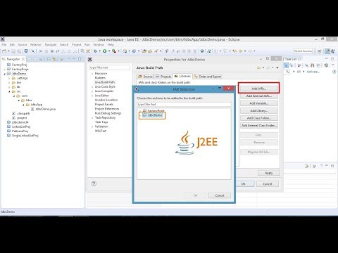Collapse all in the Navigator toolbar
338x253 pixels.
coord(49,59)
